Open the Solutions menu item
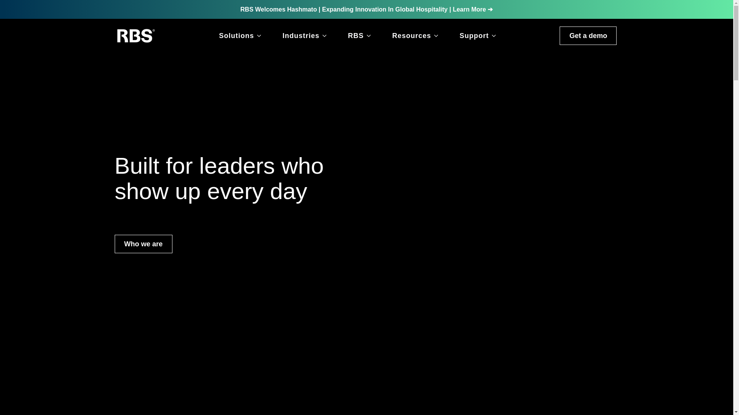This screenshot has height=415, width=739. 236,36
